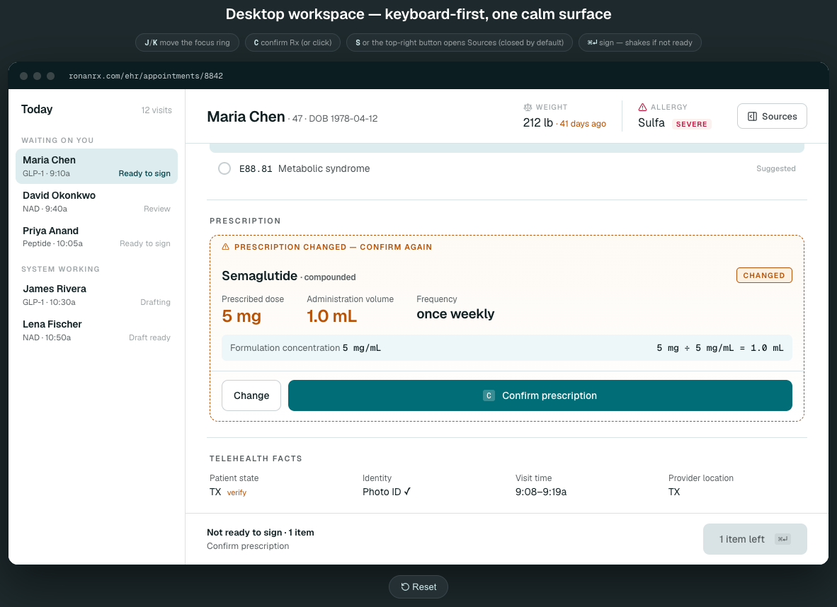837x607 pixels.
Task: Click the sign shakes if not ready hint
Action: (x=639, y=42)
